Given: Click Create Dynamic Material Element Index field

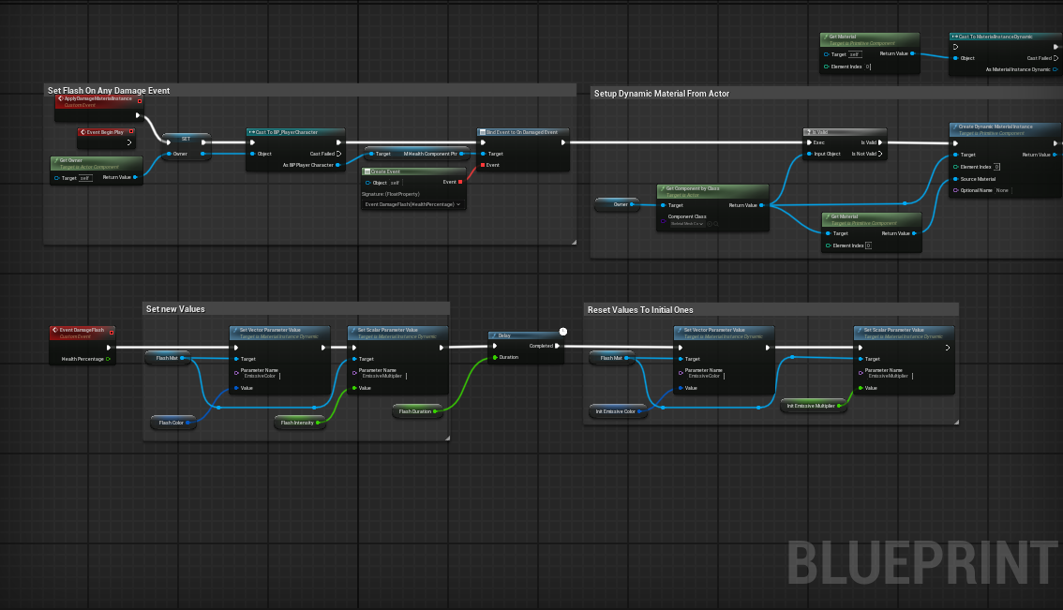Looking at the screenshot, I should coord(996,167).
